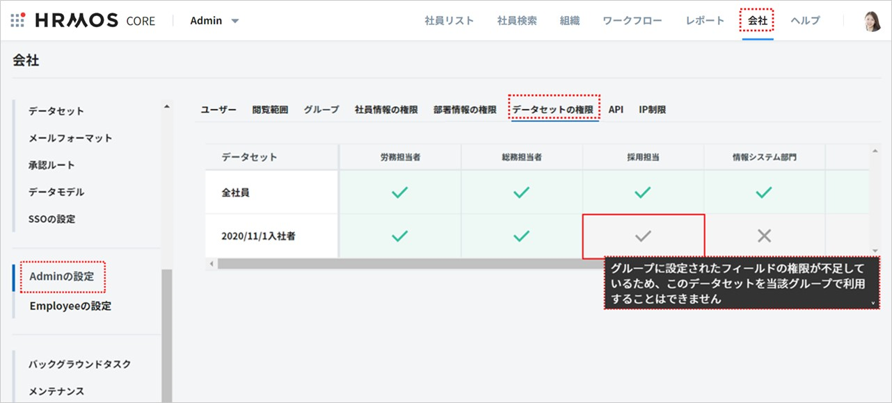Click checkmark for 2020/11/1入社者 under 労務担当者
The height and width of the screenshot is (403, 892).
click(x=399, y=236)
